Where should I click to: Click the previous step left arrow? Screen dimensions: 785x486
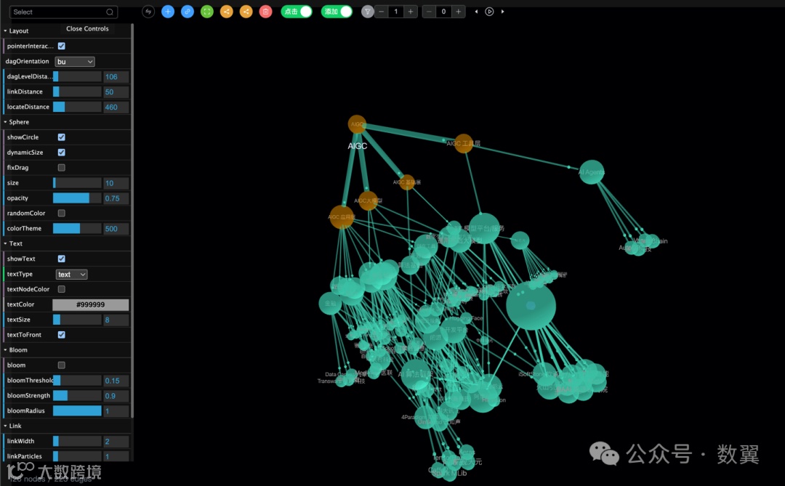click(x=476, y=12)
